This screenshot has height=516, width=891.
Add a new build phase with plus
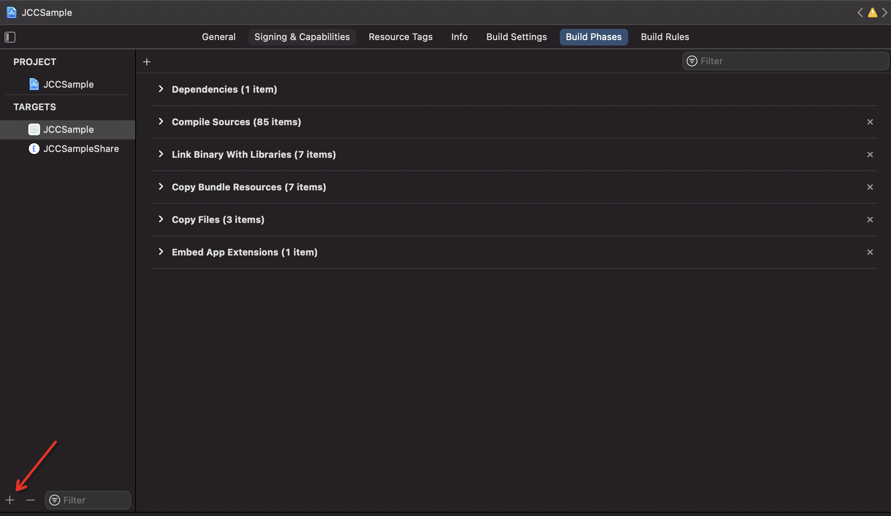click(x=147, y=62)
